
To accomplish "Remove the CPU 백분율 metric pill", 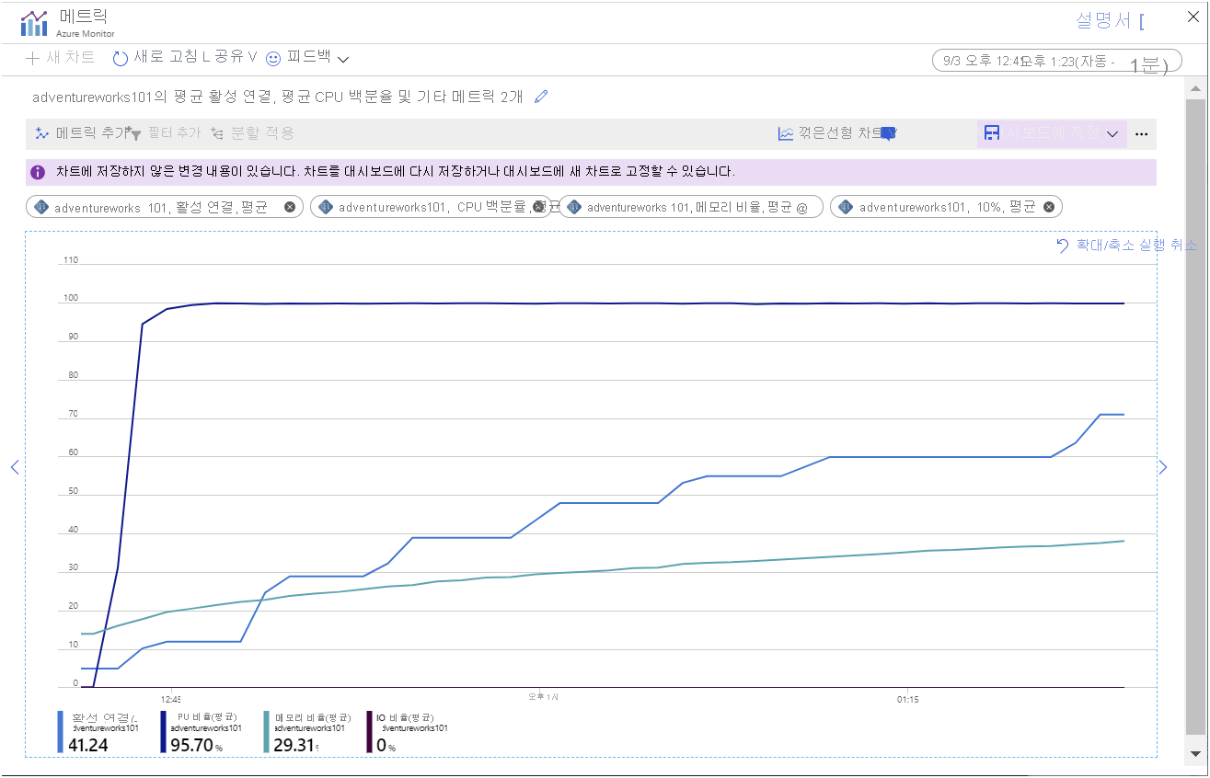I will tap(538, 207).
